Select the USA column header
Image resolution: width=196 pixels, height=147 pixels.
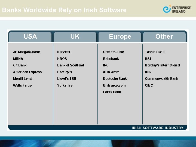click(30, 37)
